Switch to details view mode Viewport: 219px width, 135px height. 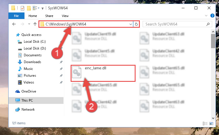(x=205, y=123)
